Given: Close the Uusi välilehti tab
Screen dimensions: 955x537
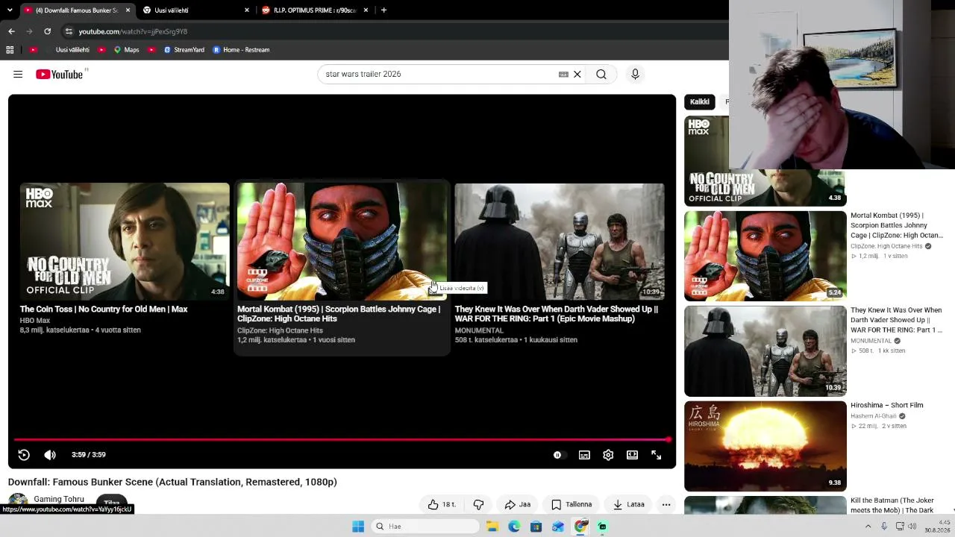Looking at the screenshot, I should [x=247, y=10].
